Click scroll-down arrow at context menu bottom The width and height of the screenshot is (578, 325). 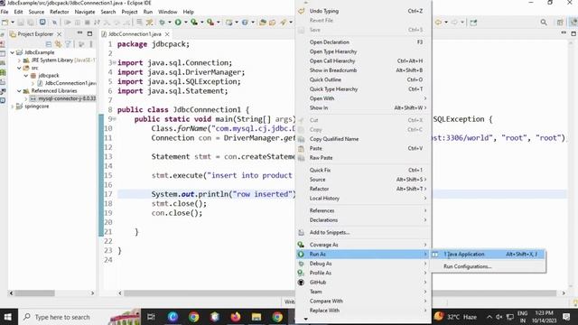pos(305,319)
